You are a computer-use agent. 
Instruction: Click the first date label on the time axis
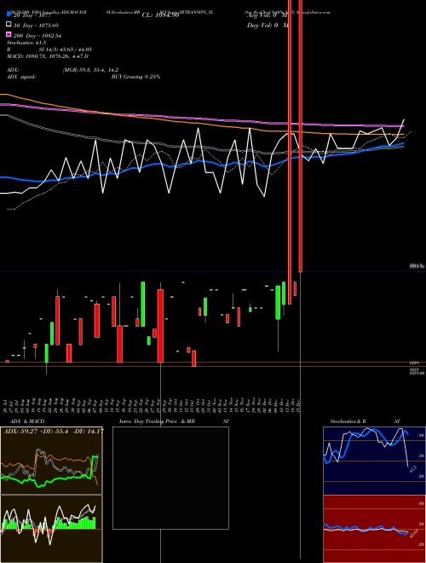(7, 405)
